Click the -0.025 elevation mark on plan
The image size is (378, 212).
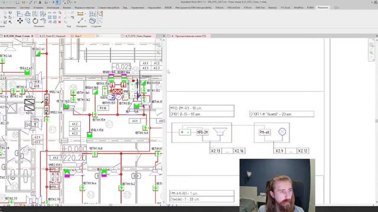pyautogui.click(x=122, y=67)
